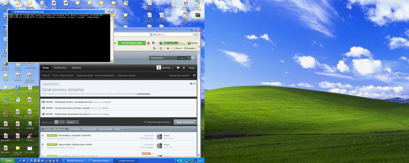Click picasso's avatar in the rootkit row

(x=159, y=146)
